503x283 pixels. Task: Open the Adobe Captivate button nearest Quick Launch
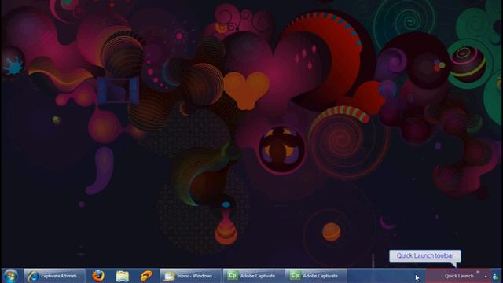[x=316, y=276]
